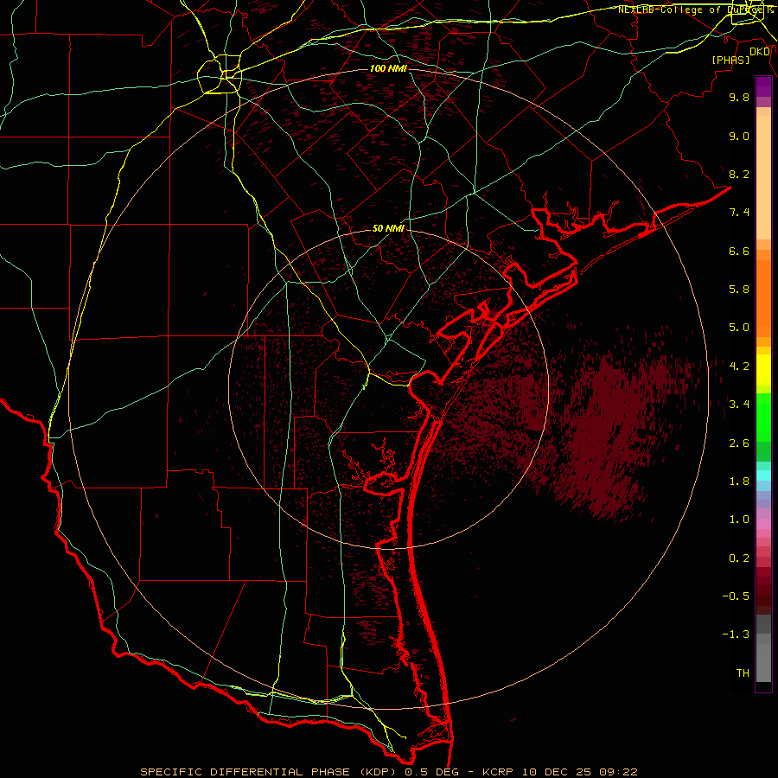Click the Specific Differential Phase caption text
Viewport: 778px width, 778px height.
[x=389, y=772]
